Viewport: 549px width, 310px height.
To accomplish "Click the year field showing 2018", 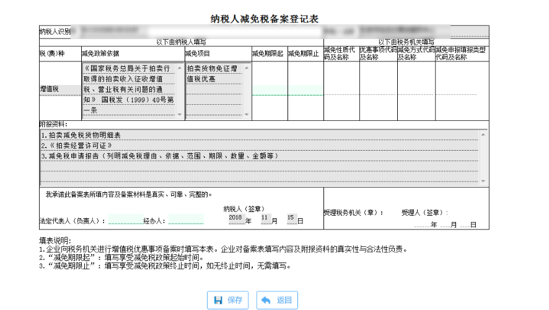I will (x=236, y=219).
